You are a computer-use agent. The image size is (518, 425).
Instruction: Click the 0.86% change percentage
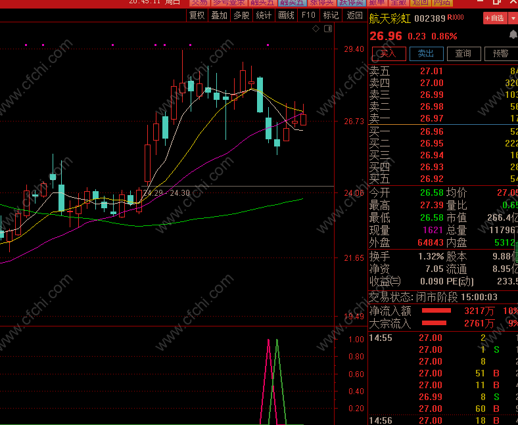pos(444,36)
